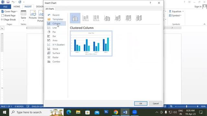Screen dimensions: 207x116
Task: Select the Column chart category
Action: 56,24
